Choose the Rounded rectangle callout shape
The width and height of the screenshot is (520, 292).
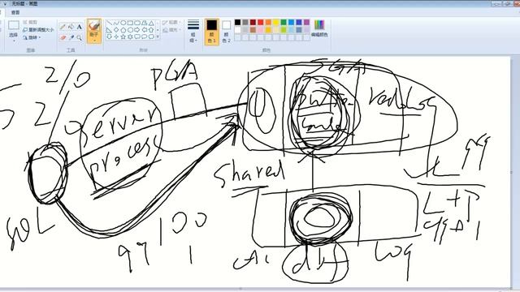[x=137, y=36]
